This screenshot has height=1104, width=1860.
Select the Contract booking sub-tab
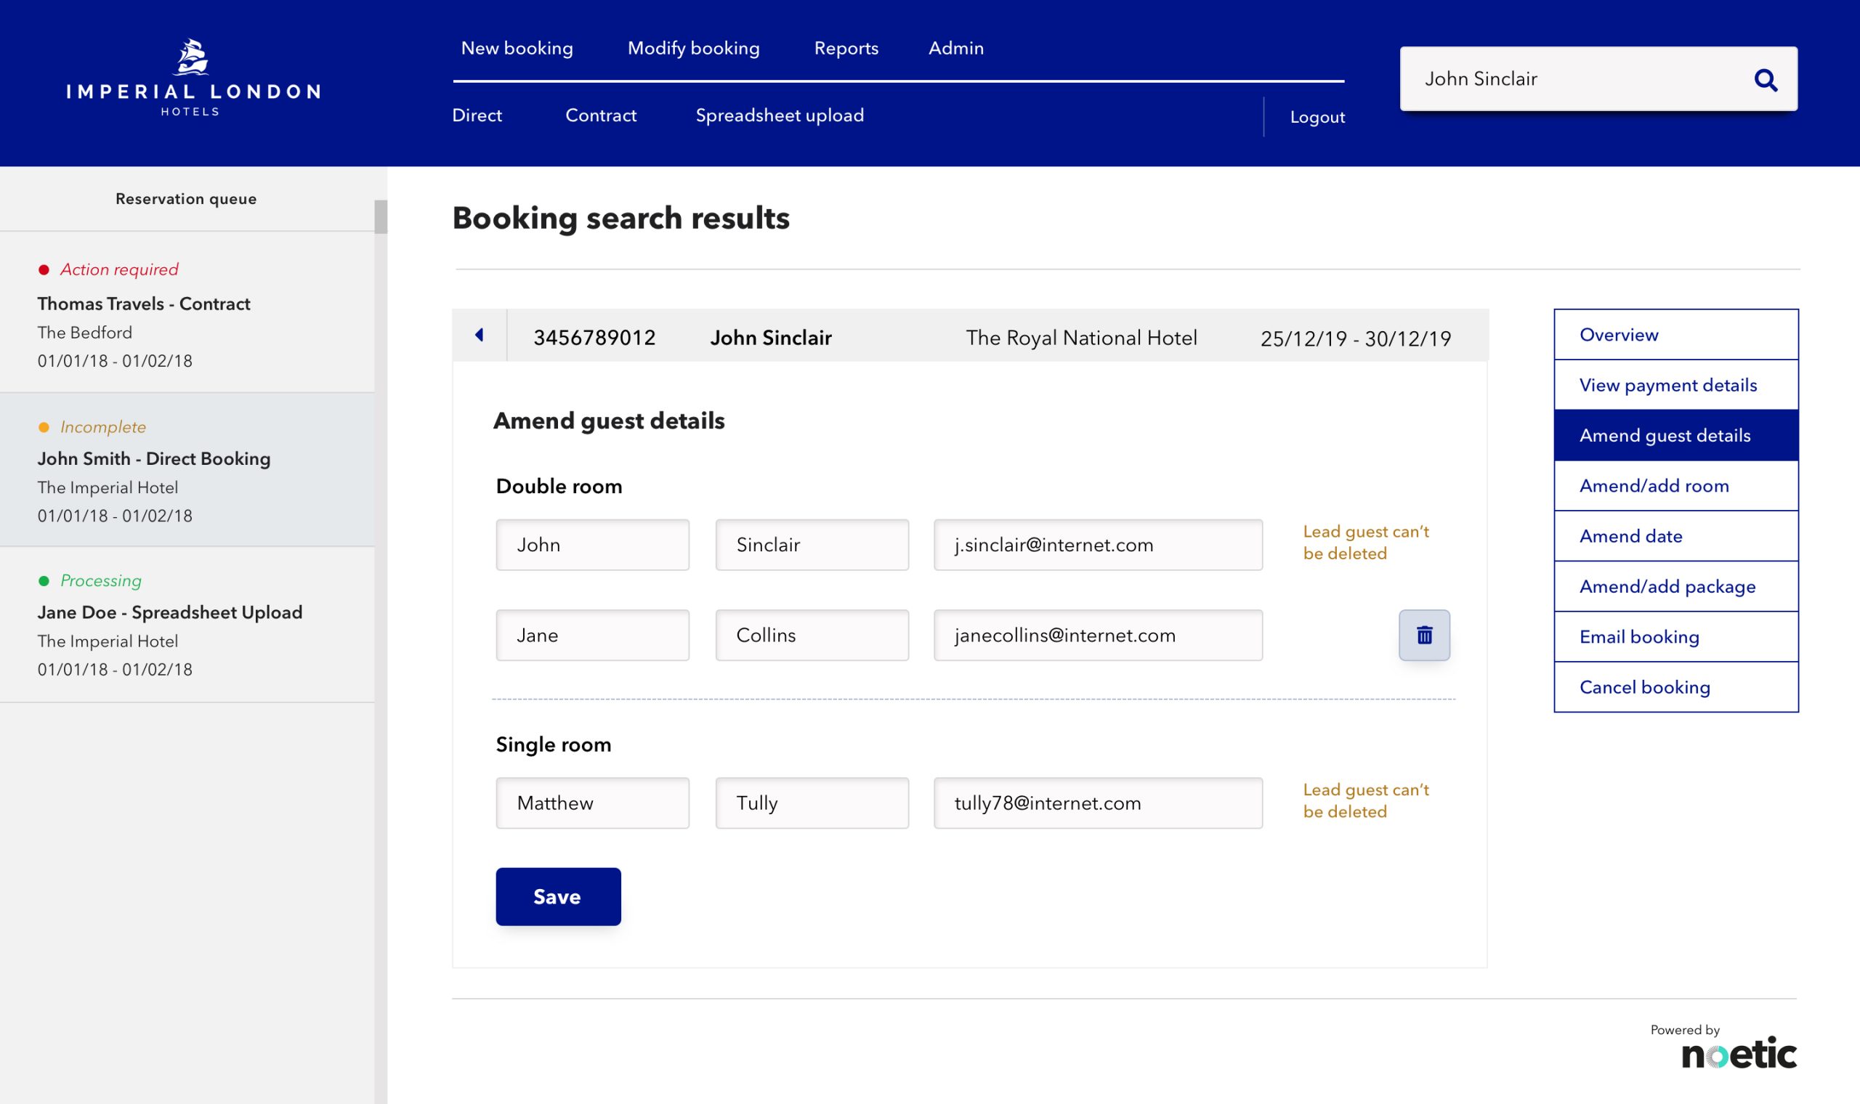tap(600, 115)
